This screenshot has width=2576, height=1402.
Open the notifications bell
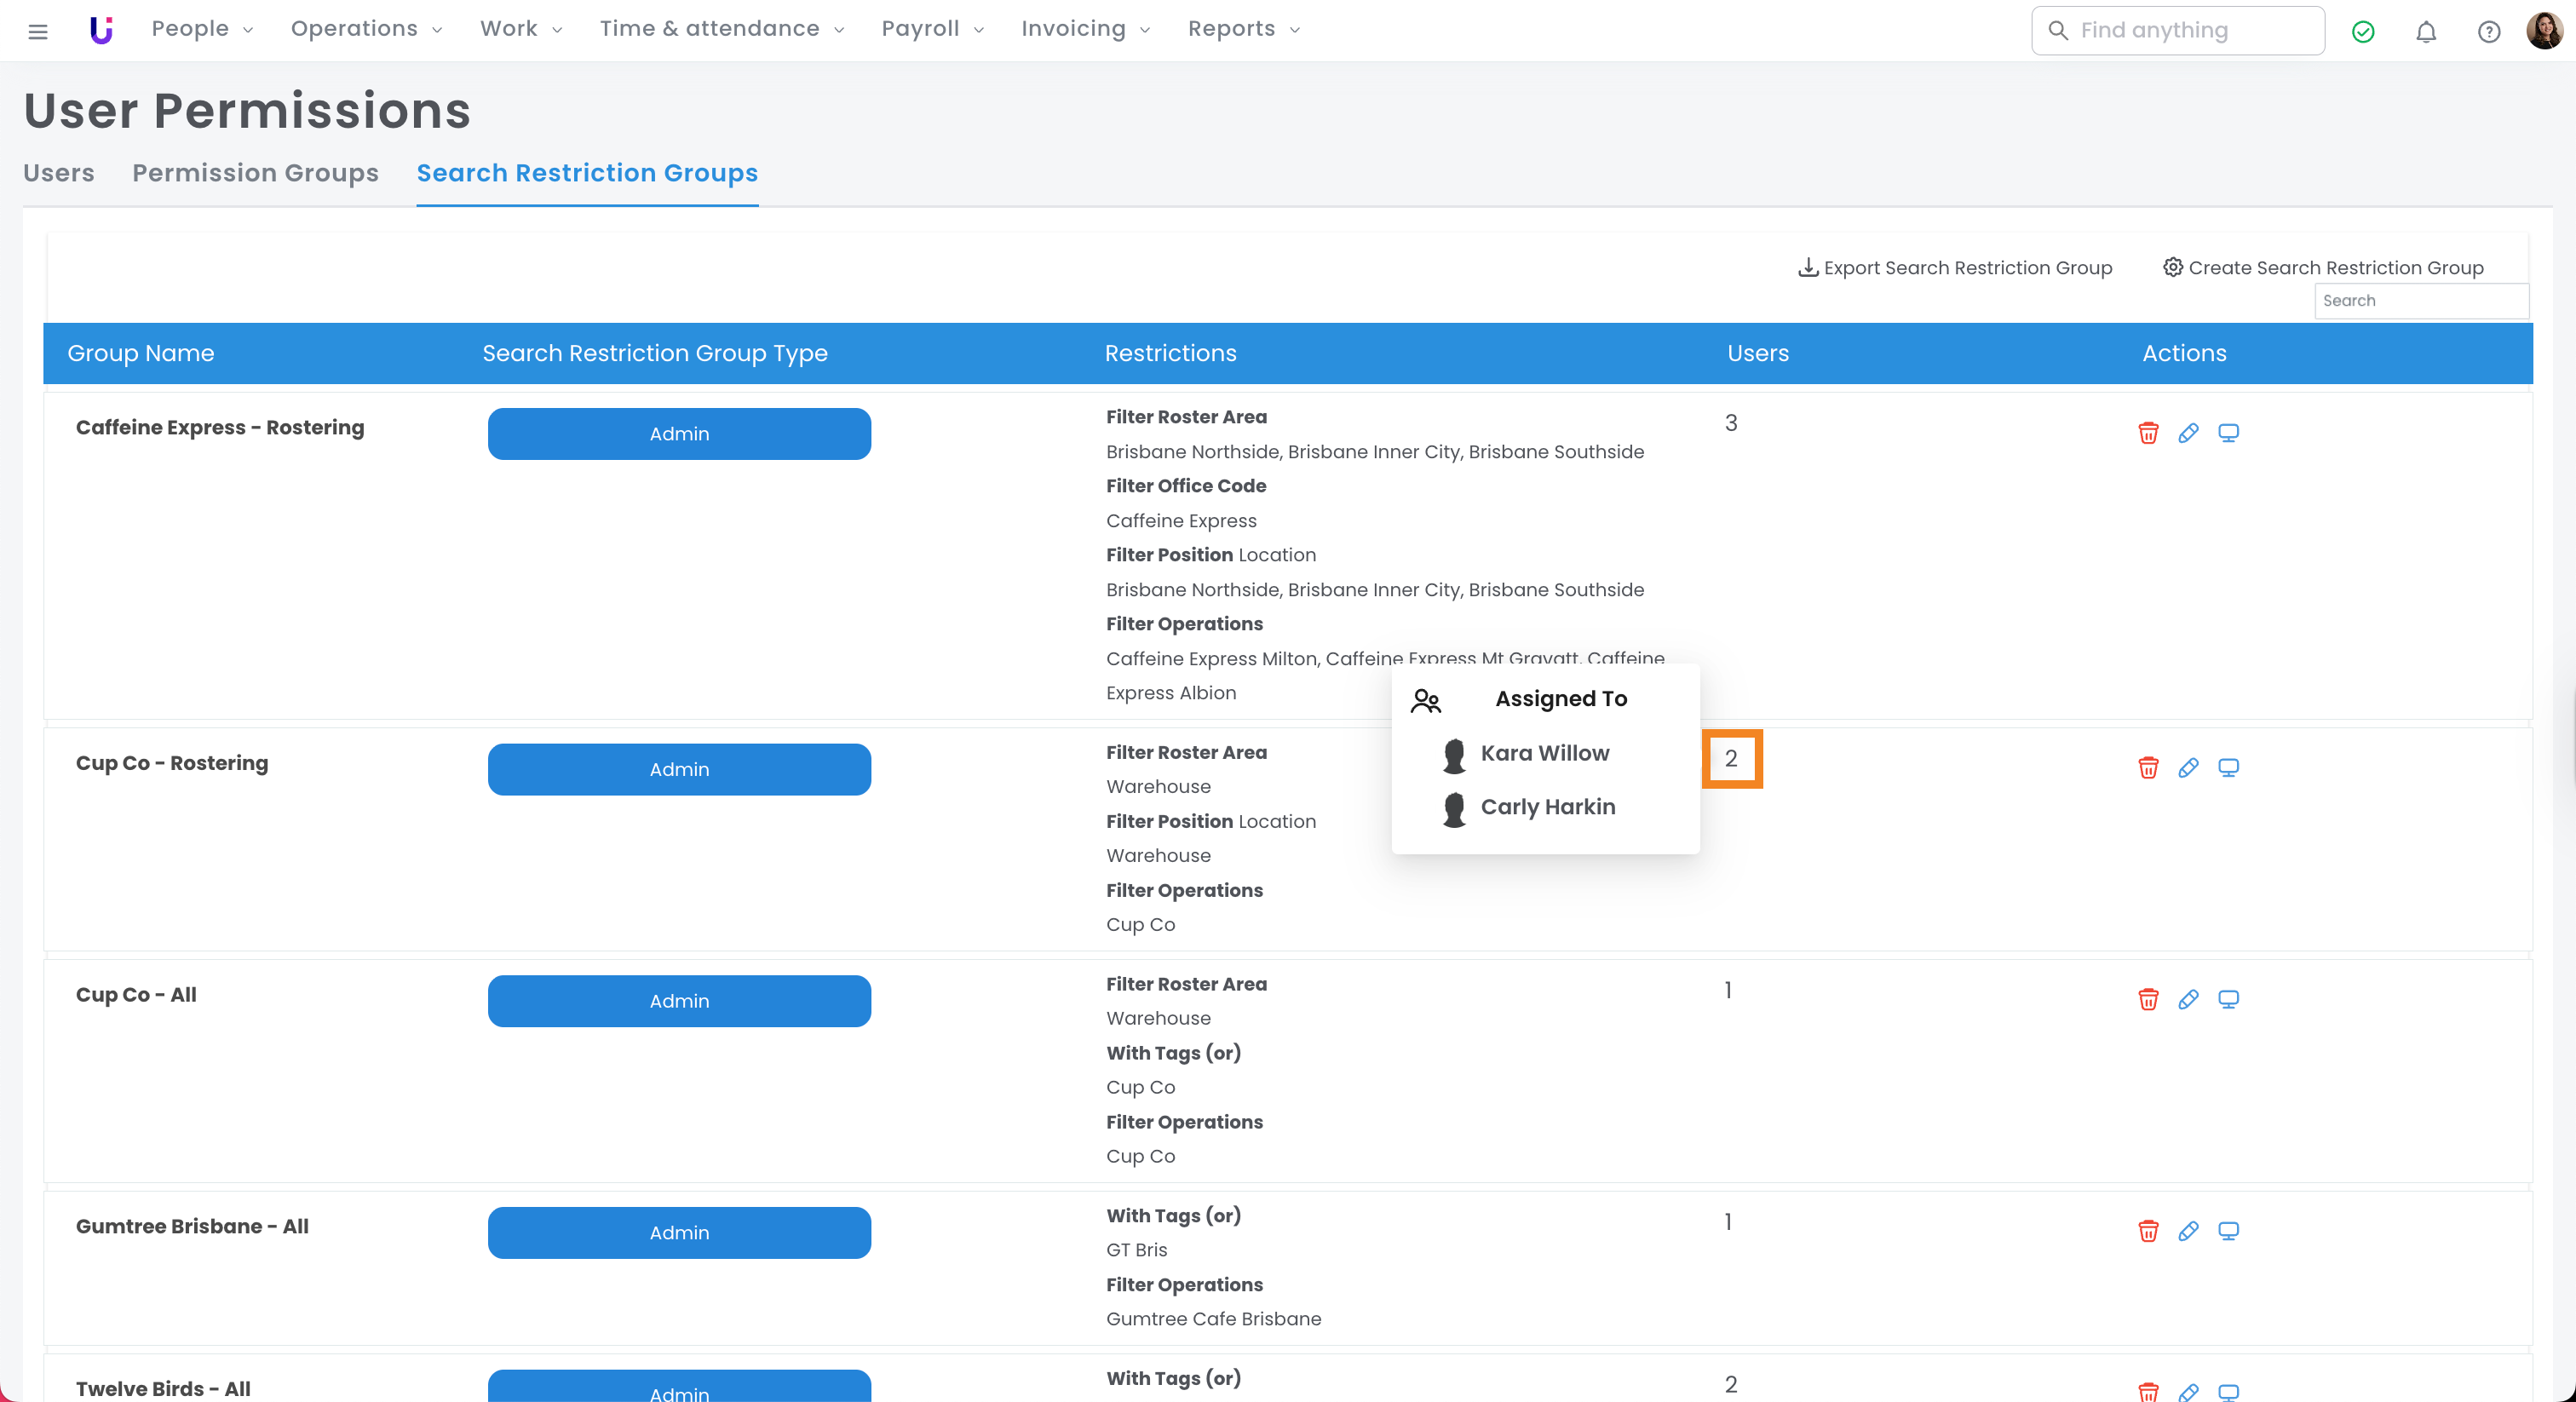pos(2425,32)
